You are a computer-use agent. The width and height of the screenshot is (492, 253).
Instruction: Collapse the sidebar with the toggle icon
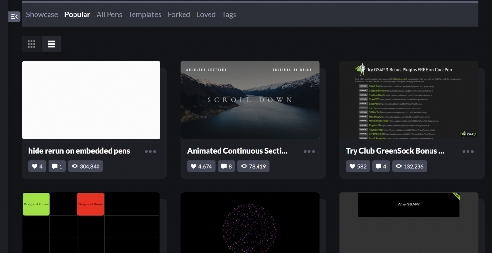coord(14,17)
